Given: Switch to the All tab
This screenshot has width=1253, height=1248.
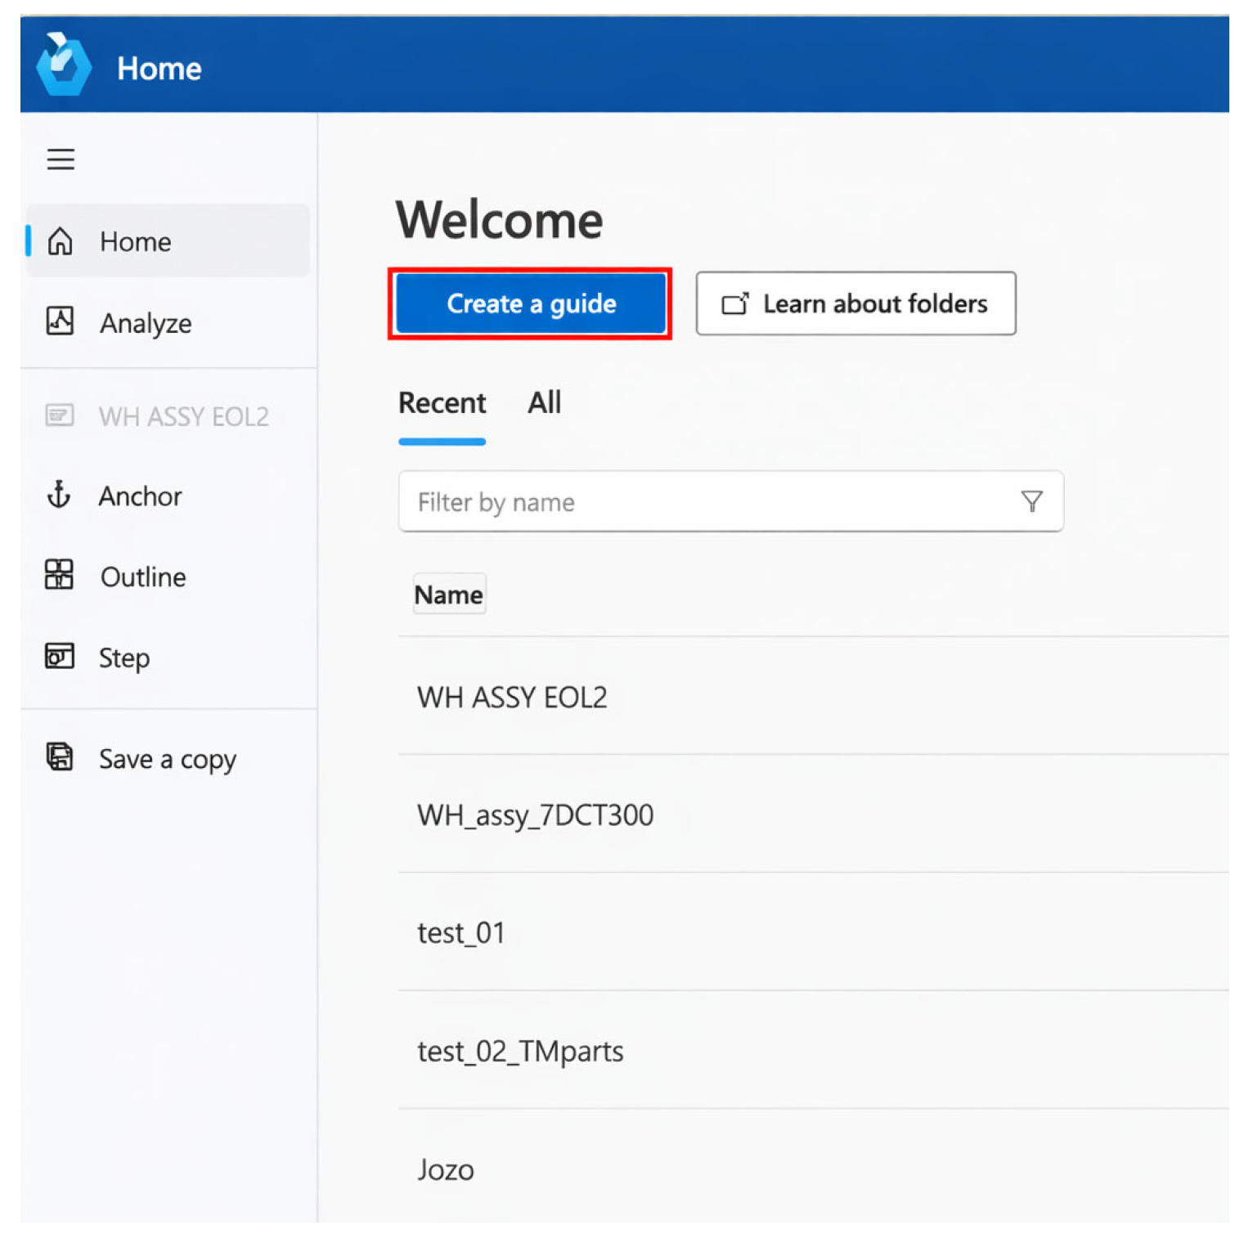Looking at the screenshot, I should (x=544, y=403).
